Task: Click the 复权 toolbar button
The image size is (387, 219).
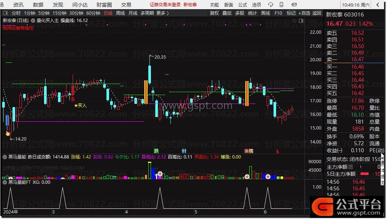Action: 214,13
